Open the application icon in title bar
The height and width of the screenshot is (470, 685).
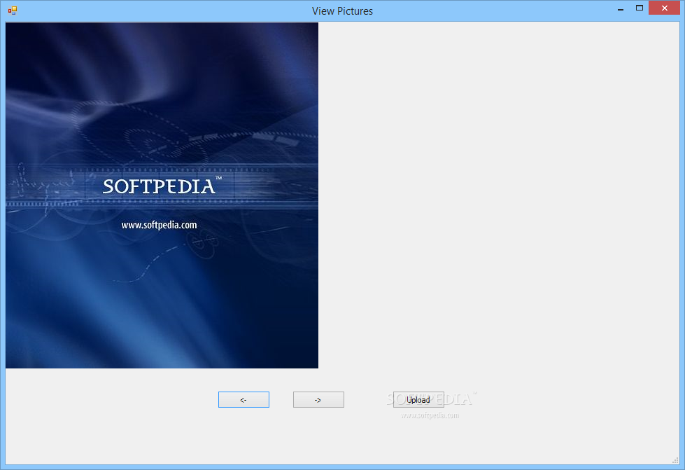pyautogui.click(x=12, y=11)
